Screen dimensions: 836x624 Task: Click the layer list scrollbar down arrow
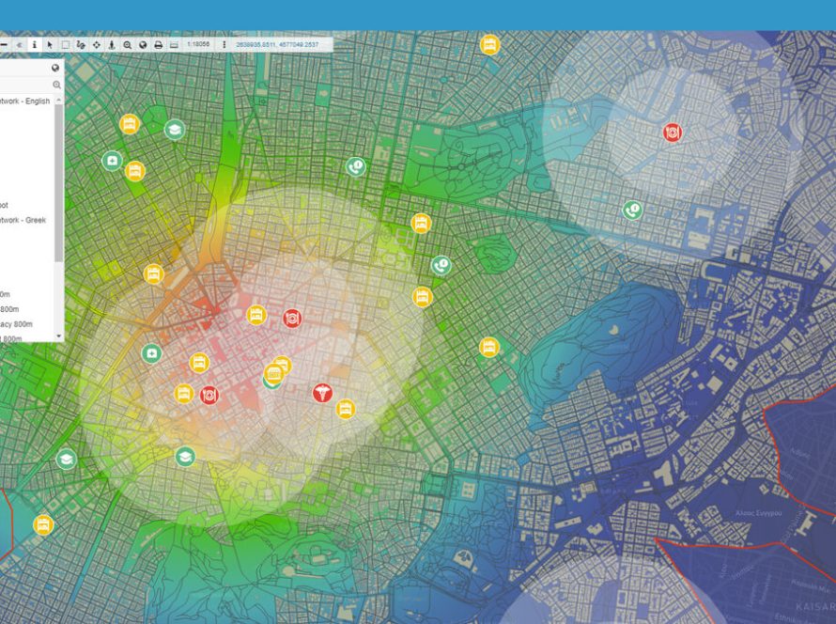pyautogui.click(x=58, y=336)
